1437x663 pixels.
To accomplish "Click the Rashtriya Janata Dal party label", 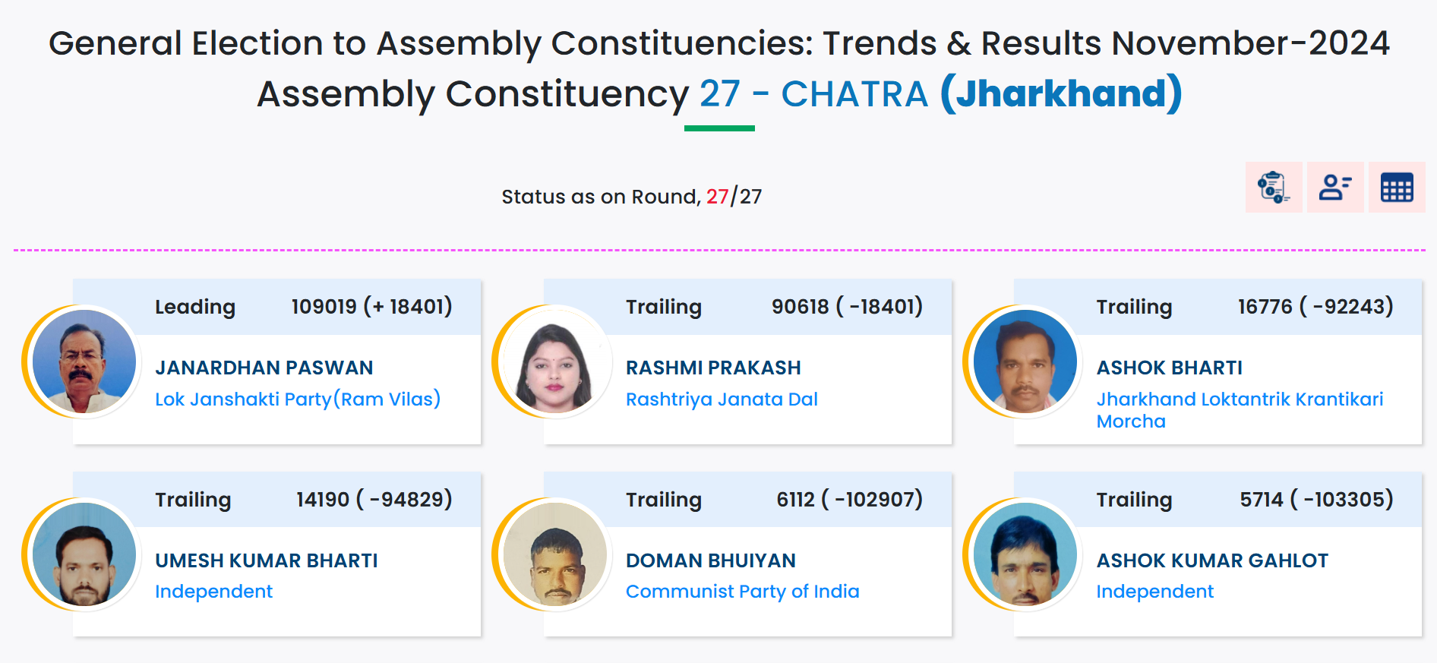I will pos(722,399).
